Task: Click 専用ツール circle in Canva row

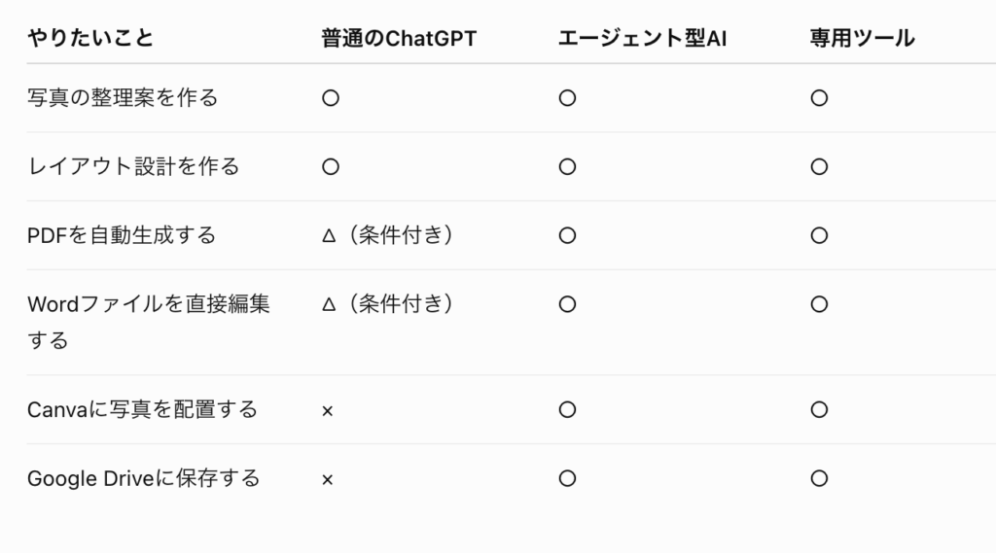Action: [x=819, y=409]
